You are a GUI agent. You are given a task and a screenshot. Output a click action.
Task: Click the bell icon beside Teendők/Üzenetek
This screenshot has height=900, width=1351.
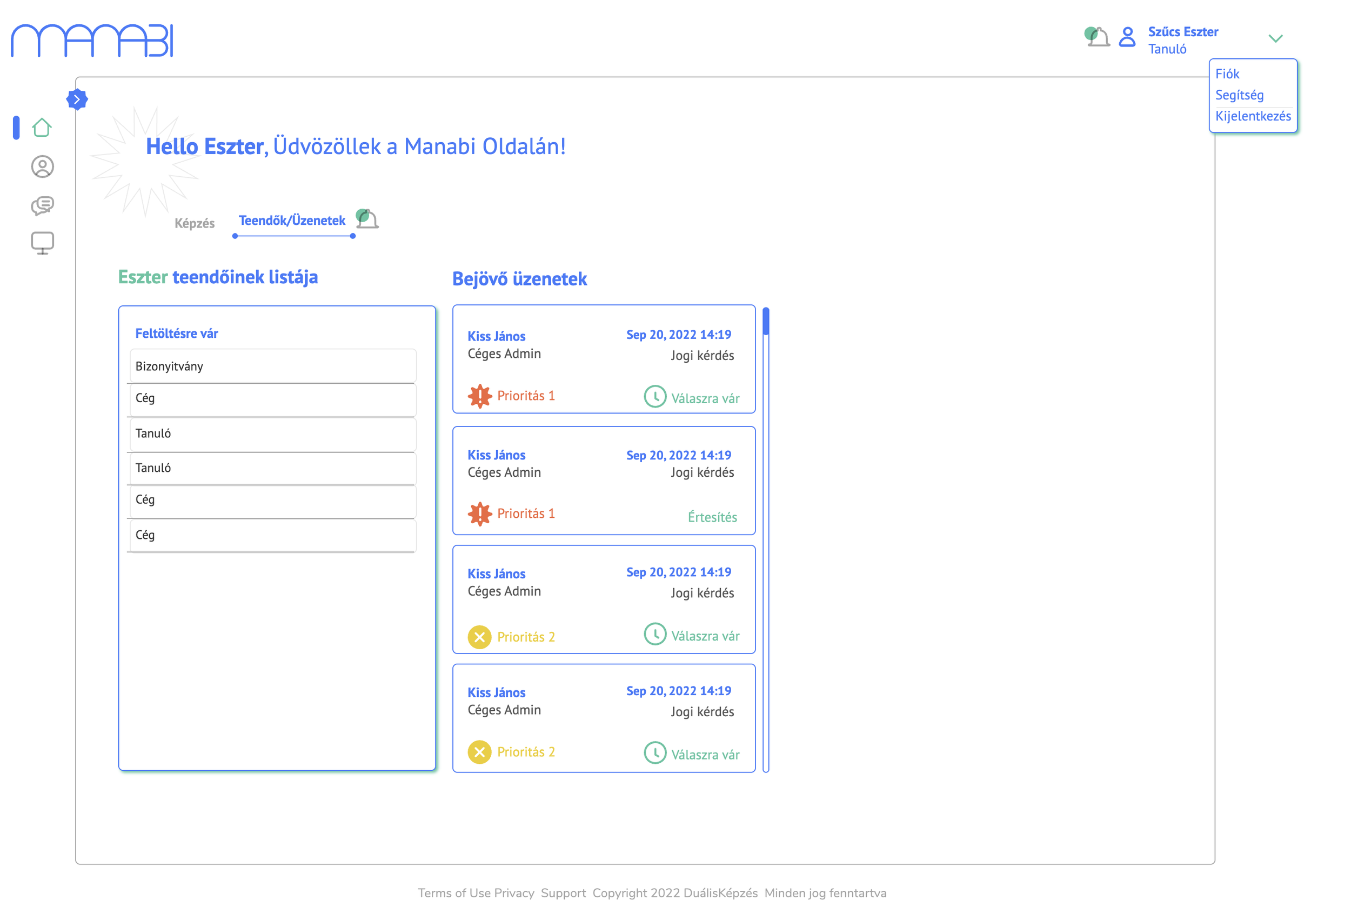tap(366, 219)
